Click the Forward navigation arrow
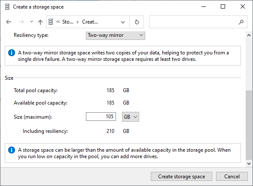Screen dimensions: 253x186 21,22
